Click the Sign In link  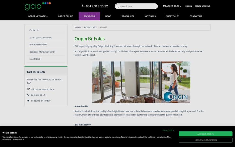tap(189, 6)
